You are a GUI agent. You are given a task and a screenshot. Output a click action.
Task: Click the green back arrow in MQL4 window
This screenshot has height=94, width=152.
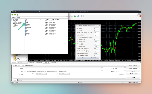coord(12,15)
